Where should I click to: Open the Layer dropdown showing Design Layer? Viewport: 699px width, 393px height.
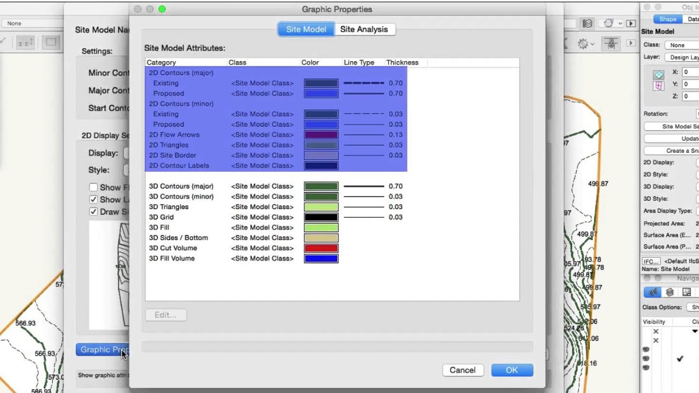tap(682, 57)
